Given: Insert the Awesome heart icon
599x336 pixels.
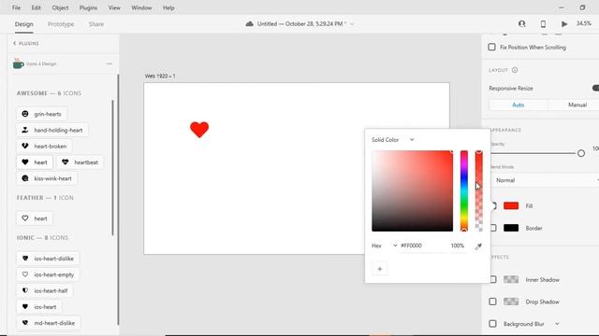Looking at the screenshot, I should click(35, 161).
